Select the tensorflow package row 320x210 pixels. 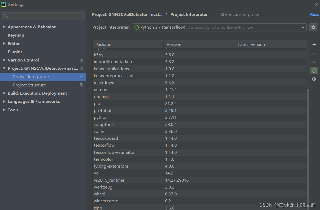pyautogui.click(x=104, y=145)
